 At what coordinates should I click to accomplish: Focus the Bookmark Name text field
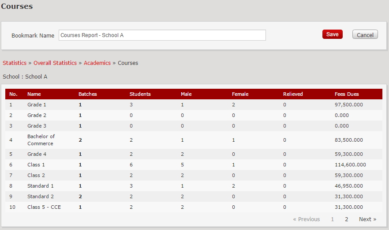pyautogui.click(x=162, y=35)
